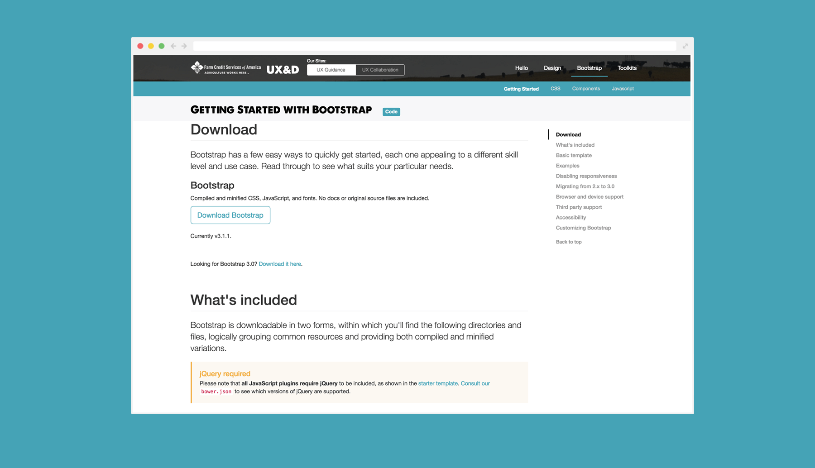Jump to Disabling responsiveness section
Viewport: 815px width, 468px height.
pos(586,176)
